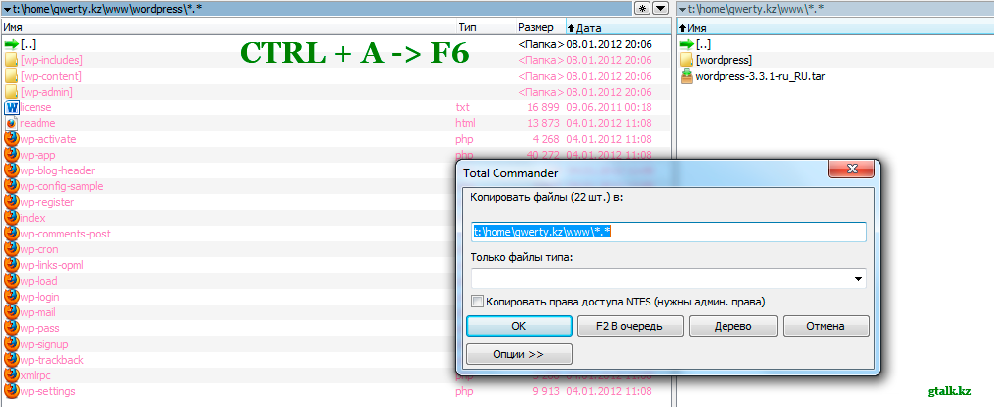Click the wp-app php file icon

[12, 155]
